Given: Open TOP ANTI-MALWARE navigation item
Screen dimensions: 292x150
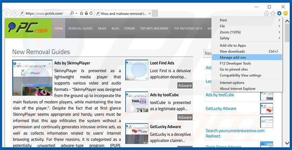Looking at the screenshot, I should pos(154,29).
